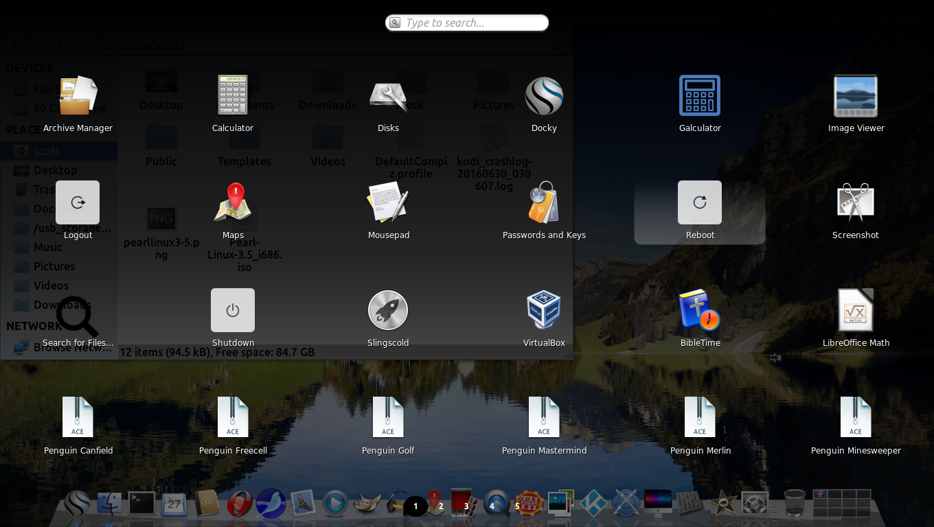Click the iMac display dock icon
The height and width of the screenshot is (527, 934).
point(658,504)
